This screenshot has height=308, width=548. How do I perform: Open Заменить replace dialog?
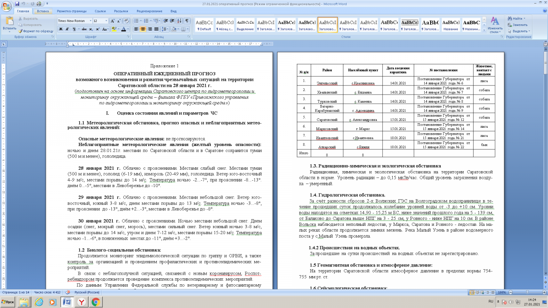(x=517, y=25)
